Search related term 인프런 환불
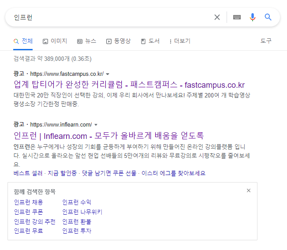Viewport: 287px width, 250px height. point(77,222)
